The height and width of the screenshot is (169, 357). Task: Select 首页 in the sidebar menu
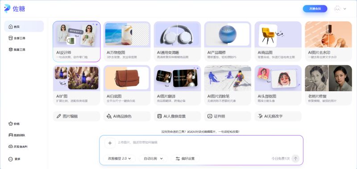[24, 26]
